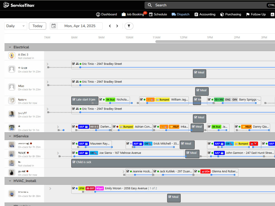Click the YELP tag on Danny Qia job
The width and height of the screenshot is (275, 206).
246,127
